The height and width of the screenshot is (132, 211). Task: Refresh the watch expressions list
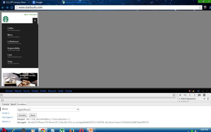pyautogui.click(x=208, y=99)
